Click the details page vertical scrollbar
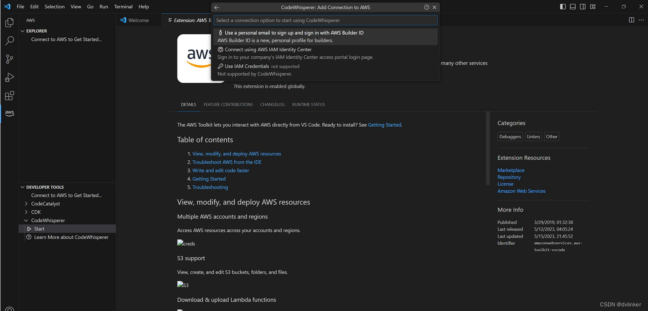Viewport: 648px width, 311px height. click(x=488, y=149)
